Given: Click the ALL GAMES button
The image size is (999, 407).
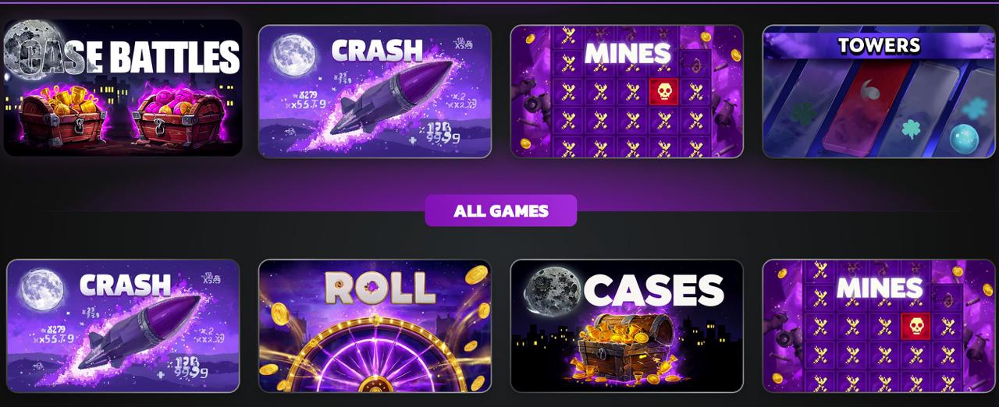Looking at the screenshot, I should (500, 211).
